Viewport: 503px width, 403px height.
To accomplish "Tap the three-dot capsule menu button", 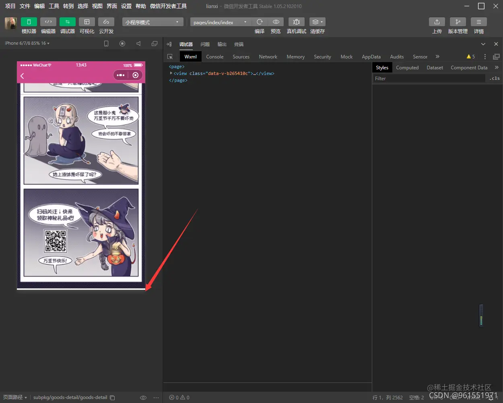I will tap(121, 75).
